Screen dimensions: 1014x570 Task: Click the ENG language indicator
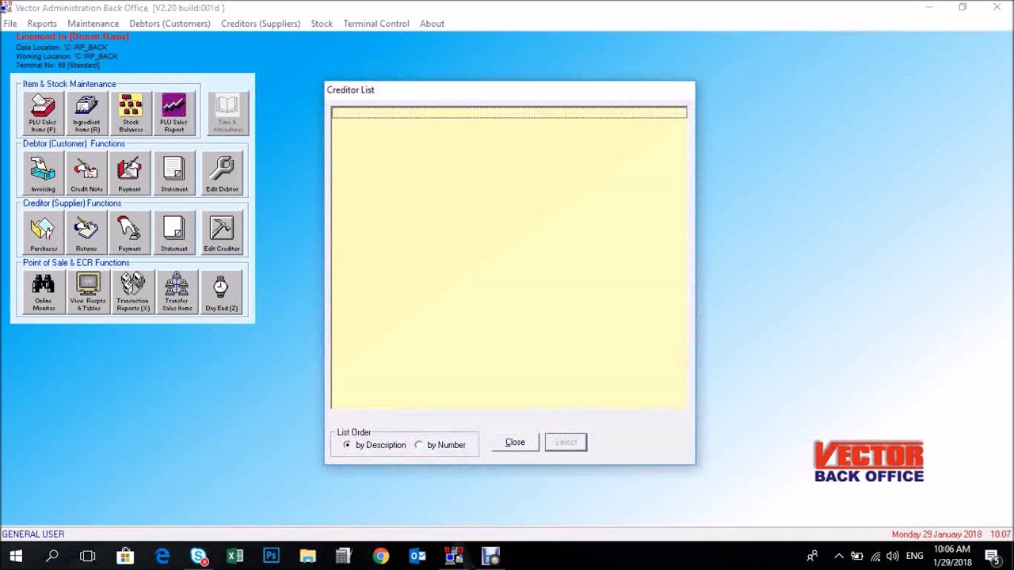coord(914,556)
